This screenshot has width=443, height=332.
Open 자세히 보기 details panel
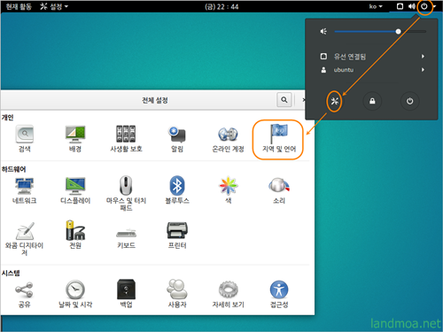[228, 295]
